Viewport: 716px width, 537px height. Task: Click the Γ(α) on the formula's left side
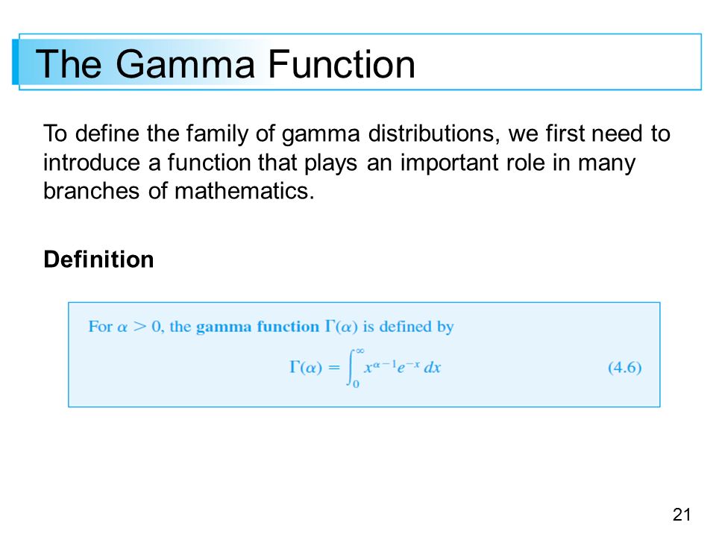(306, 367)
